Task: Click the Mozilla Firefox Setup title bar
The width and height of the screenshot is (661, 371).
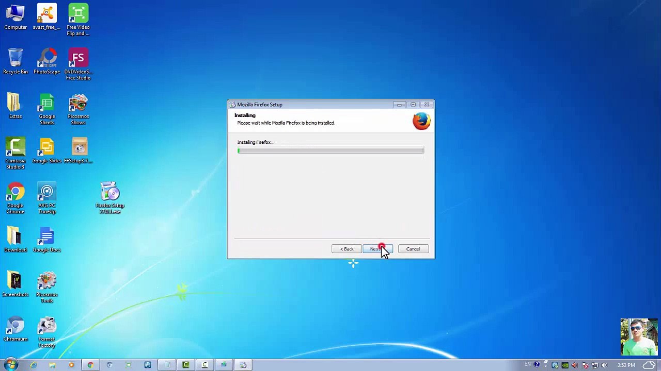Action: (x=310, y=105)
